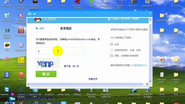Click the Yenp captcha image

[x=48, y=63]
